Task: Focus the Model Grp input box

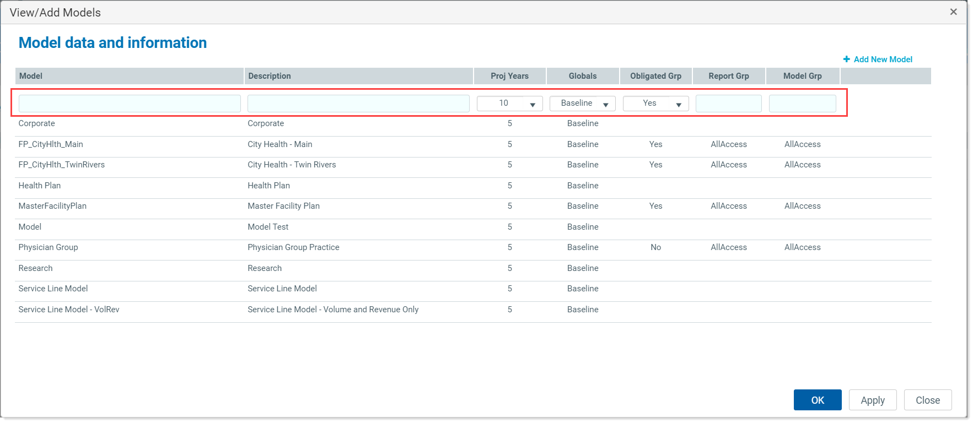Action: [802, 104]
